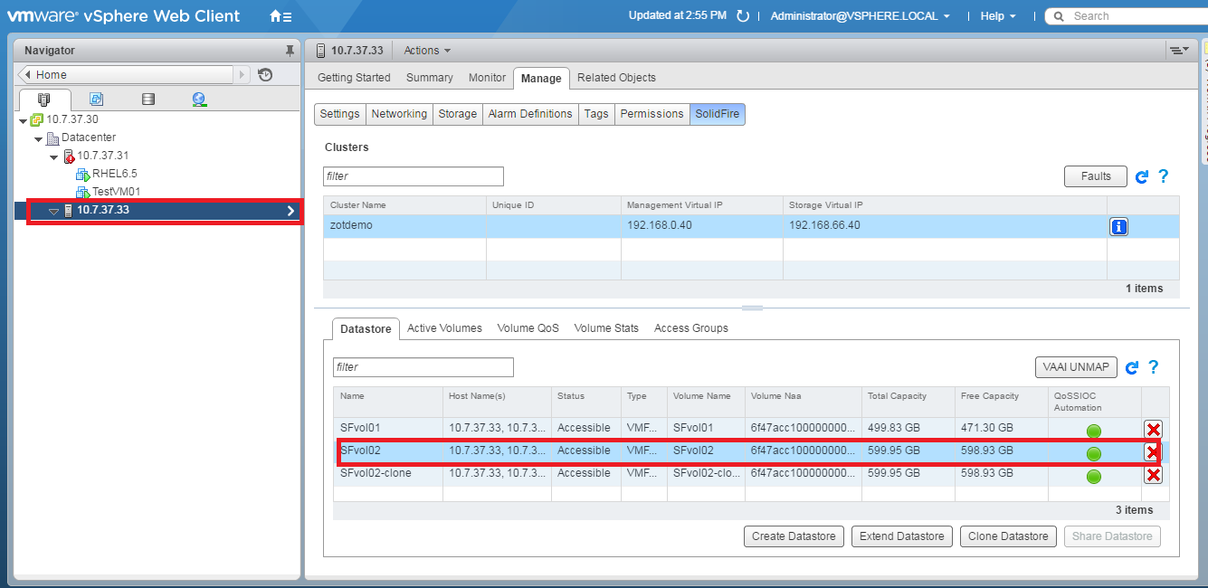
Task: Open the Administrator@VSPHERE.LOCAL user menu
Action: click(861, 16)
